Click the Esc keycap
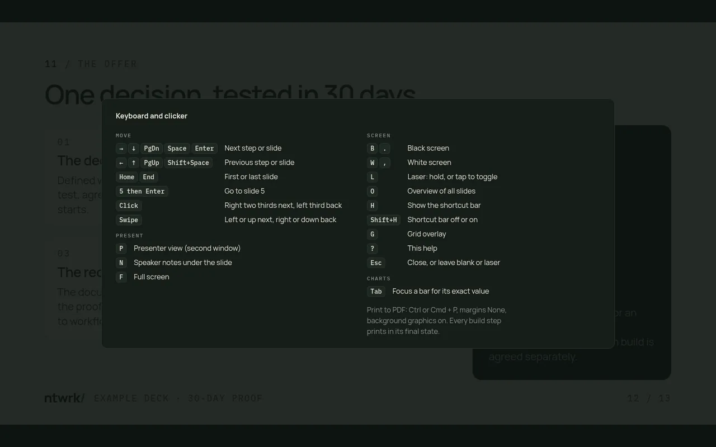716x447 pixels. click(x=376, y=263)
